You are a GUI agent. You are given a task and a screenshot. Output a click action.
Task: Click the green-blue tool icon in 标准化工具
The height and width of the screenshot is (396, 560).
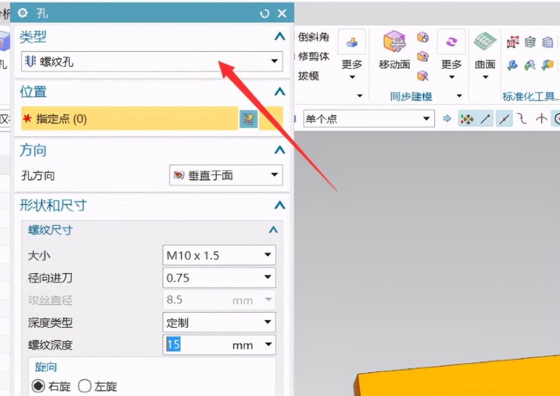coord(530,65)
